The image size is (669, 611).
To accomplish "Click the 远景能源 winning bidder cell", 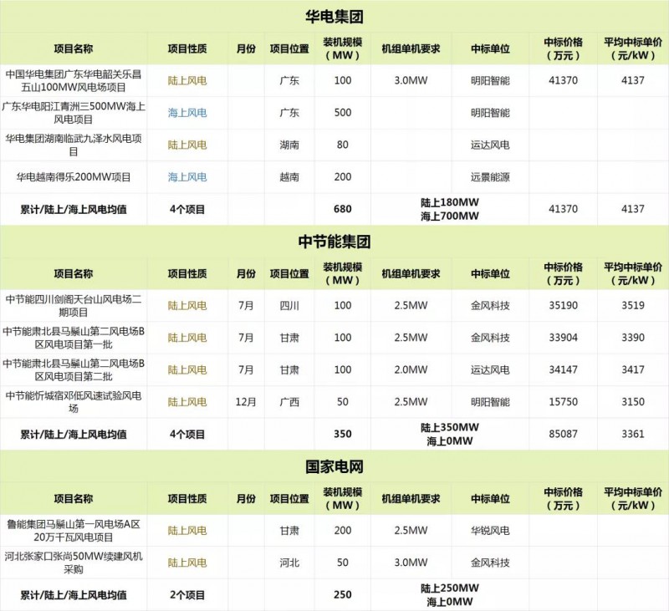I will tap(490, 177).
